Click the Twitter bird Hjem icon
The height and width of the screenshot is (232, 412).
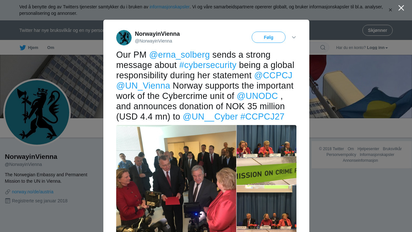pos(23,48)
